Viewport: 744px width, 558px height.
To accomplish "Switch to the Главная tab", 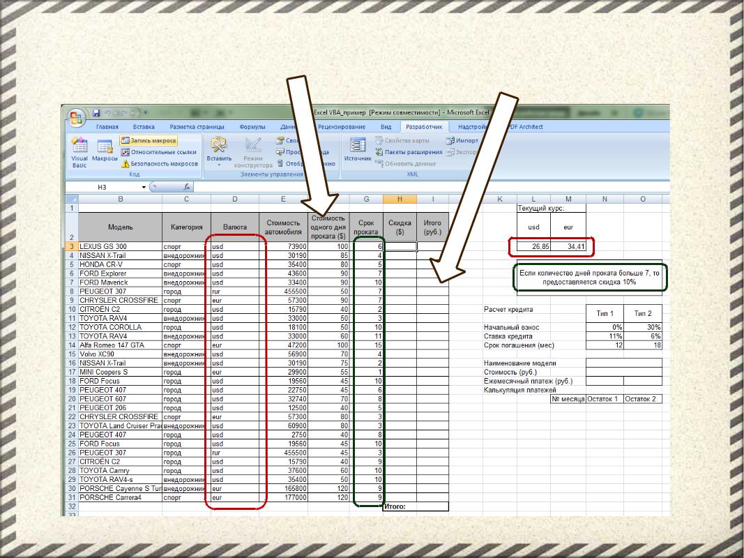I will click(107, 127).
